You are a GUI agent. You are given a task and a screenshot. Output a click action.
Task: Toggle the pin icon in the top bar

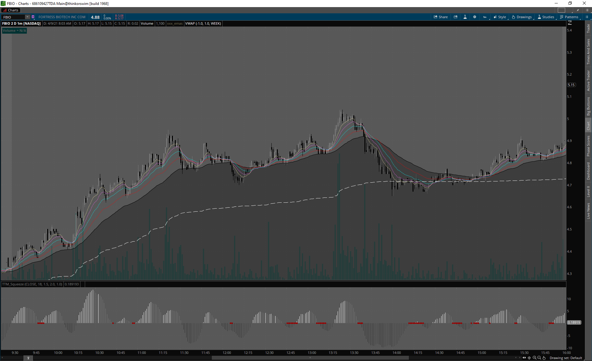tap(578, 10)
